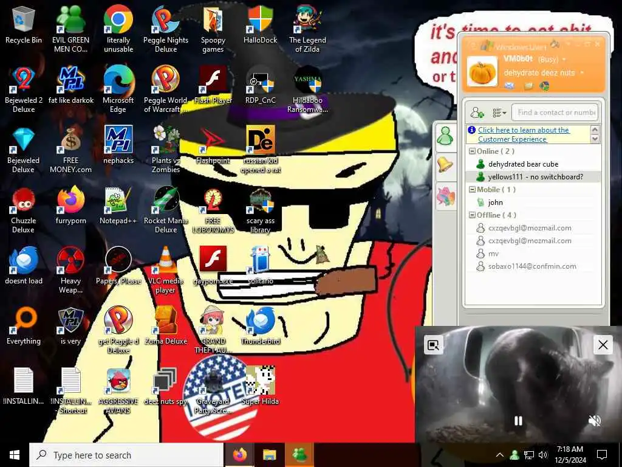Image resolution: width=622 pixels, height=467 pixels.
Task: Open FREE MONEY.com money bag icon
Action: pyautogui.click(x=70, y=150)
